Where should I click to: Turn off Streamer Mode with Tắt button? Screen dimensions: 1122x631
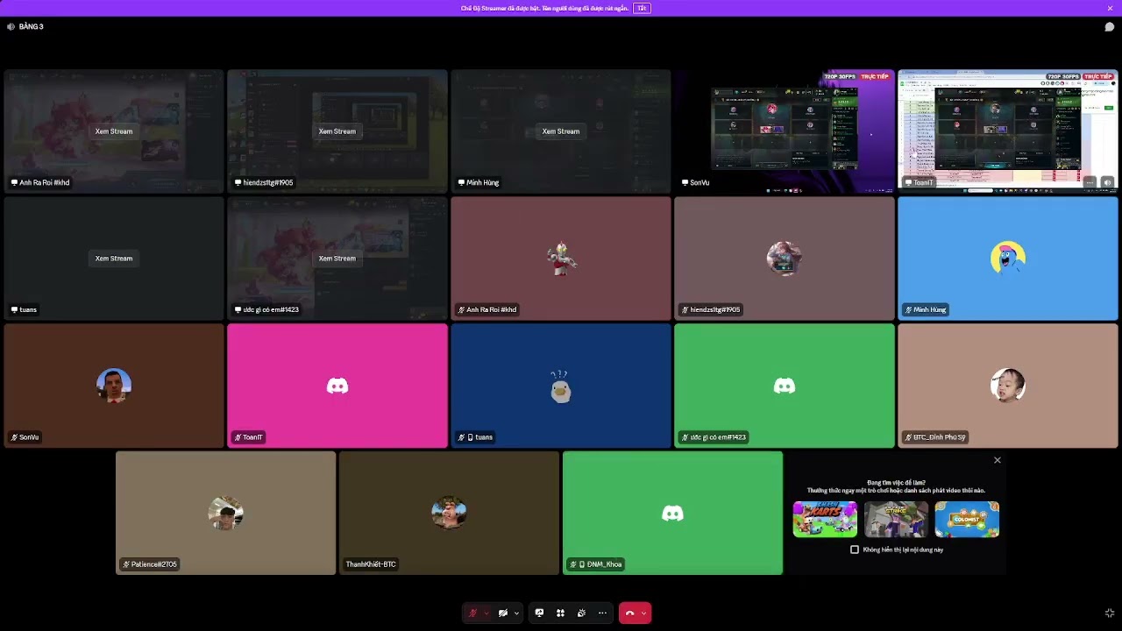(x=642, y=8)
